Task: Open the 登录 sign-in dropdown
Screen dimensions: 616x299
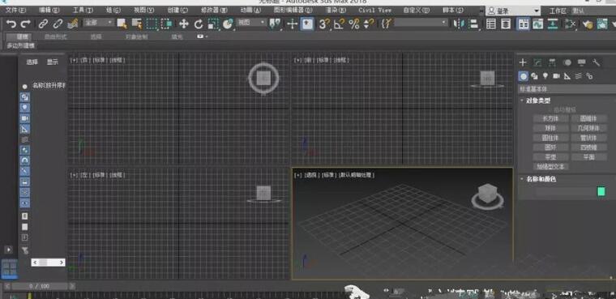Action: tap(513, 11)
